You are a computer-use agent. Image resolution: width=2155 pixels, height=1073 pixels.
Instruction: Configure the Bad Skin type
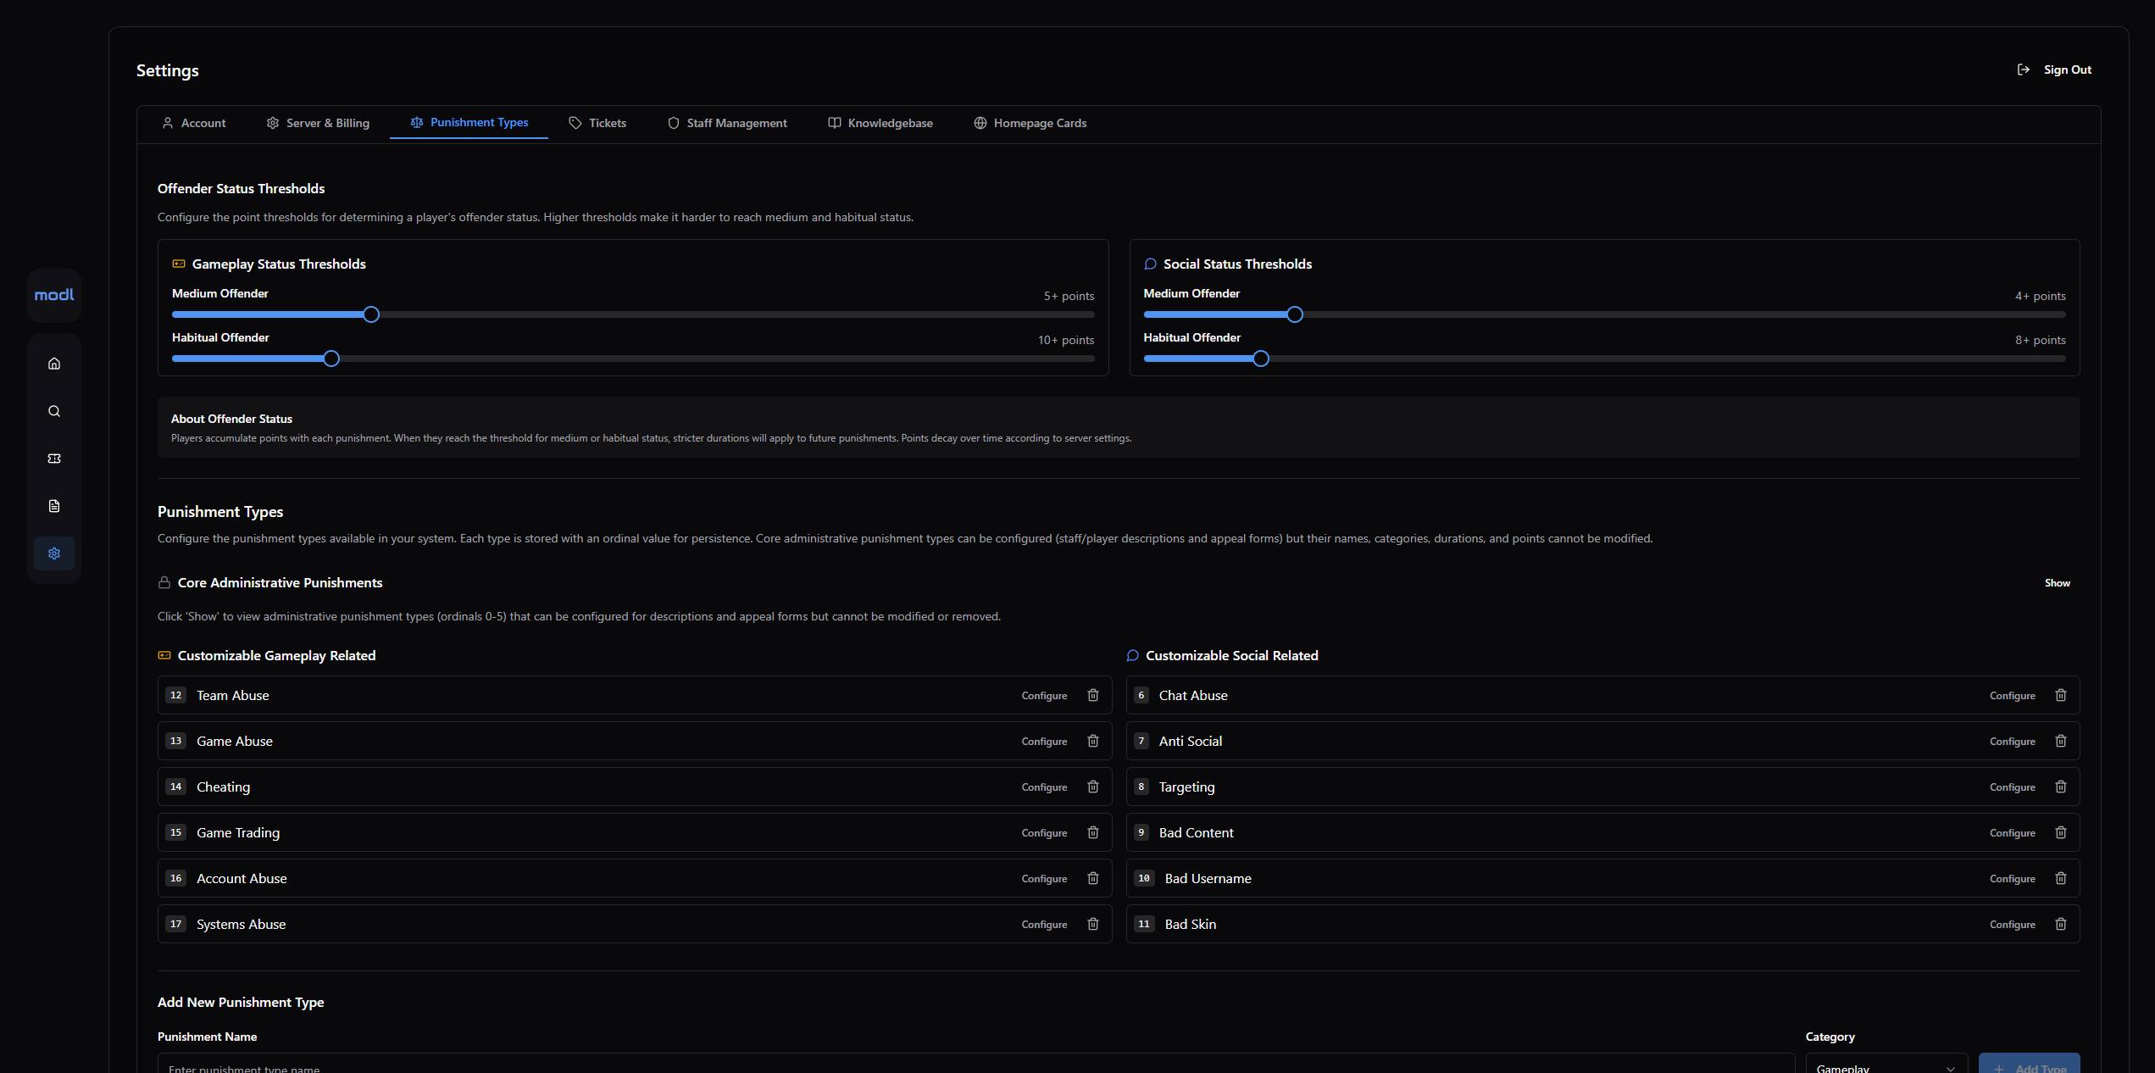coord(2013,925)
